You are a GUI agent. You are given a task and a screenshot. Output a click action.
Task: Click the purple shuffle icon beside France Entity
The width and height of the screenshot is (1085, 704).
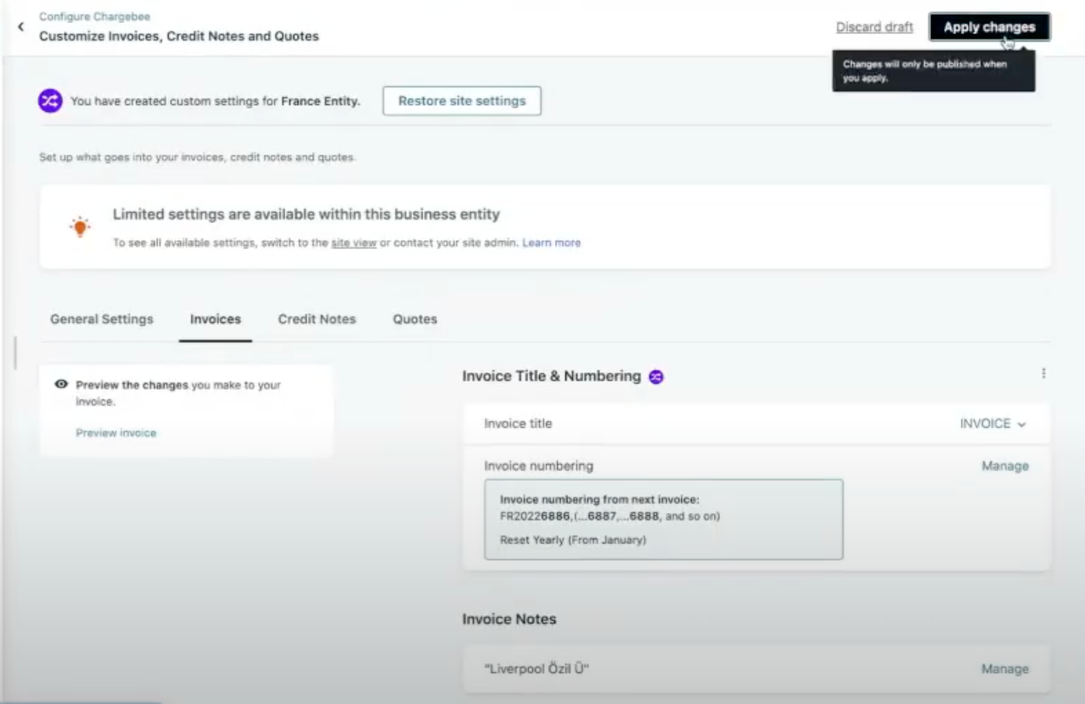coord(50,100)
